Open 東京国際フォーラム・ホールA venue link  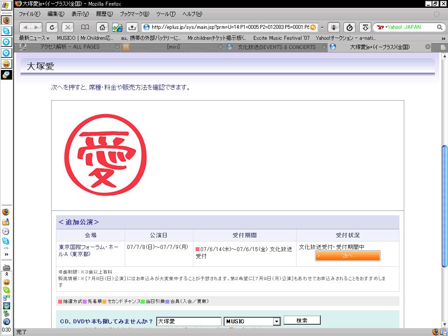pyautogui.click(x=88, y=250)
